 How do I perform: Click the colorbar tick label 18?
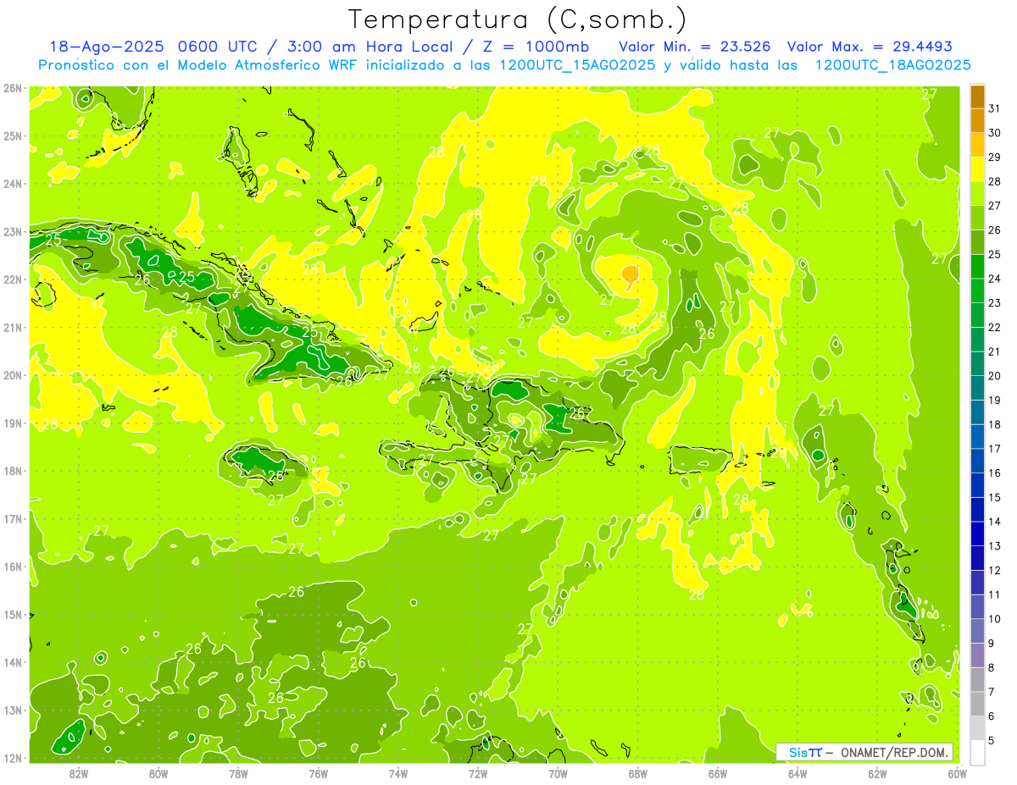click(x=995, y=425)
